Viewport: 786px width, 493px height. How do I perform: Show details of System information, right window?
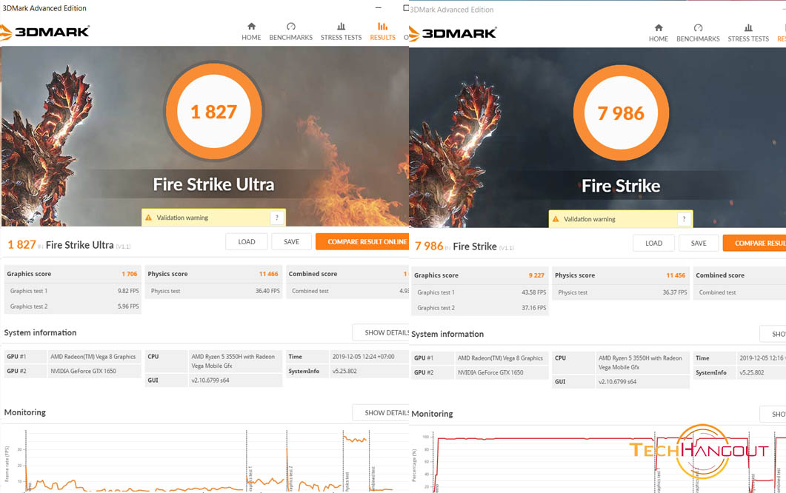[x=773, y=334]
